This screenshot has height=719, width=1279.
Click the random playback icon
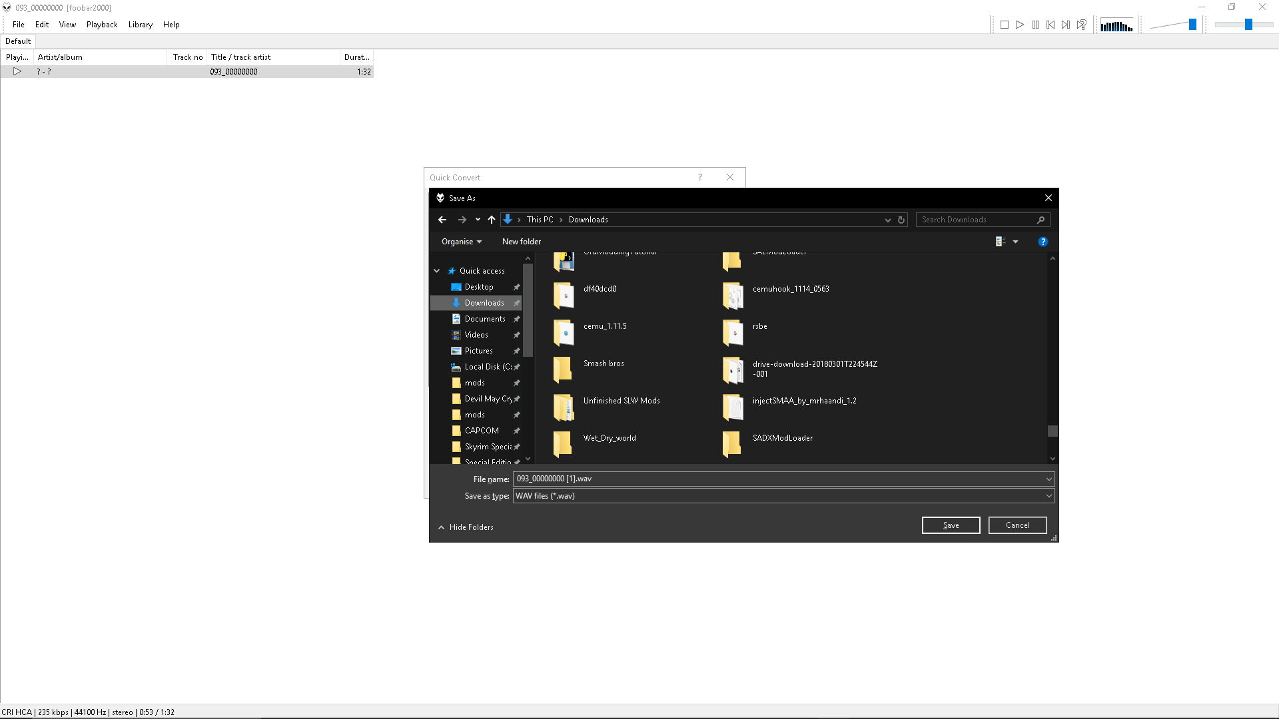click(1082, 25)
